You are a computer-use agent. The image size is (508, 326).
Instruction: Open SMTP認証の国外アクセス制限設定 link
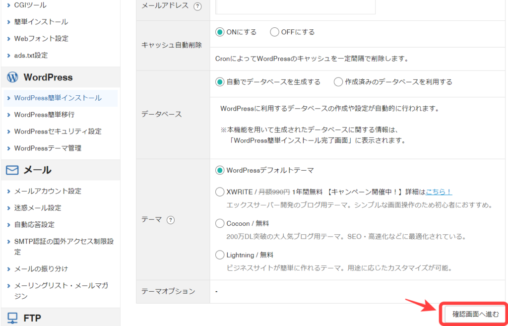pyautogui.click(x=64, y=247)
